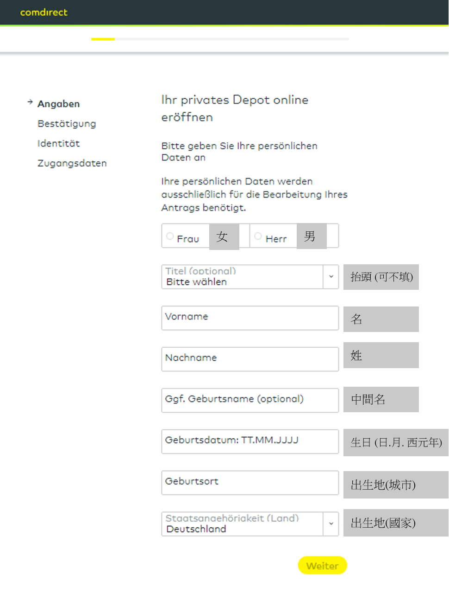Go to the Zugangsdaten step

pos(72,163)
